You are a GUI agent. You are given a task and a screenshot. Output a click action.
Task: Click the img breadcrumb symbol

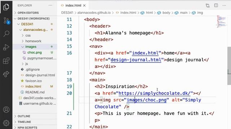point(197,13)
